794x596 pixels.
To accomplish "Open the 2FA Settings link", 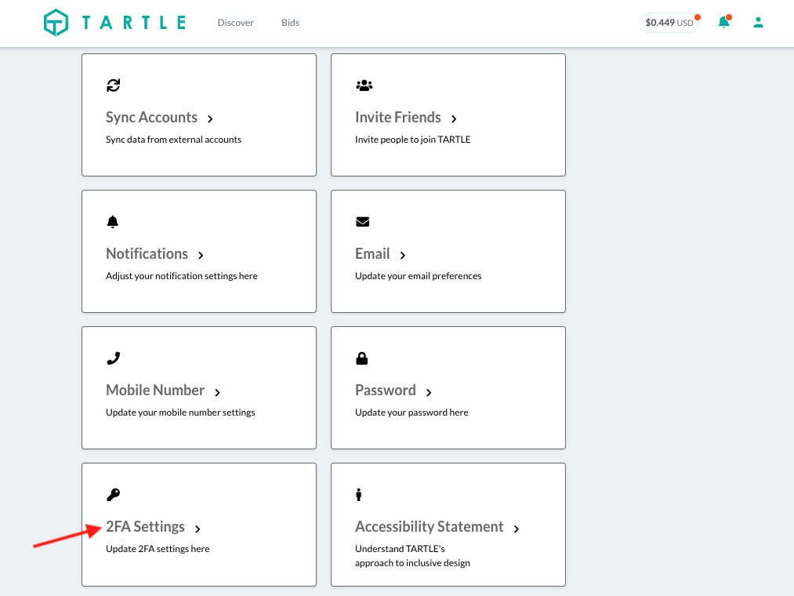I will tap(145, 526).
